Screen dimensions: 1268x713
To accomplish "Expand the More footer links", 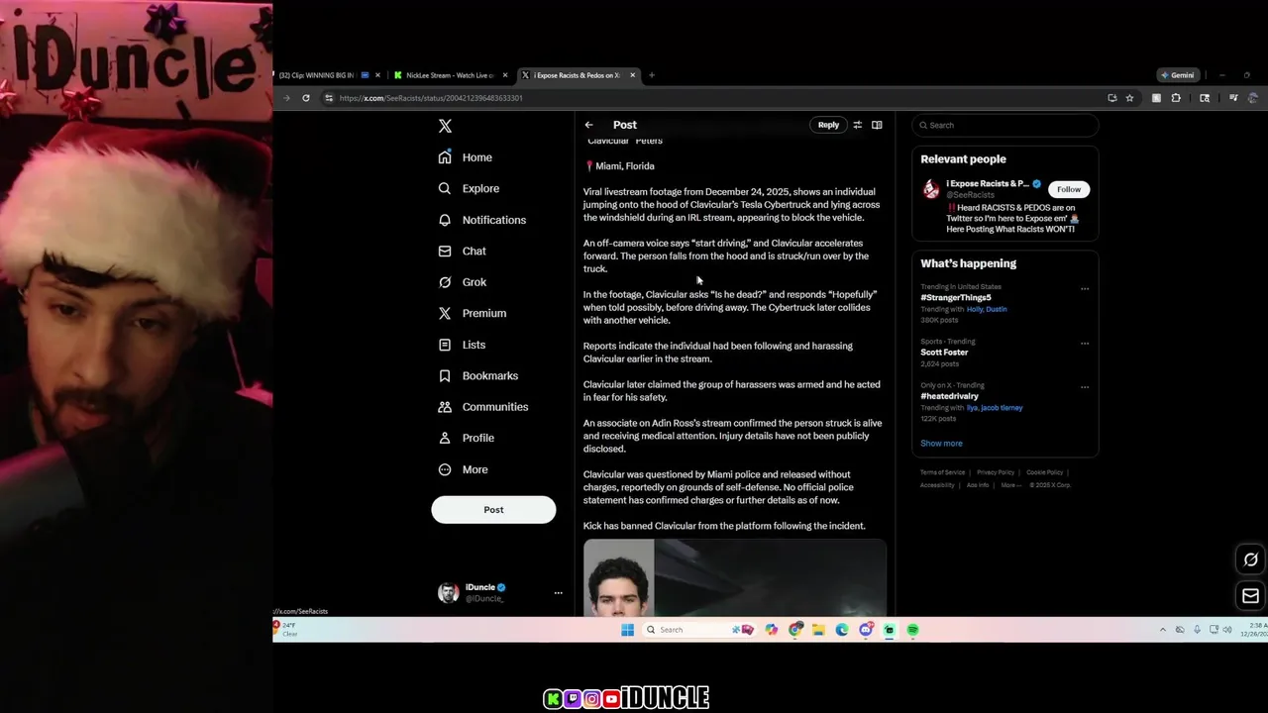I will click(1010, 485).
